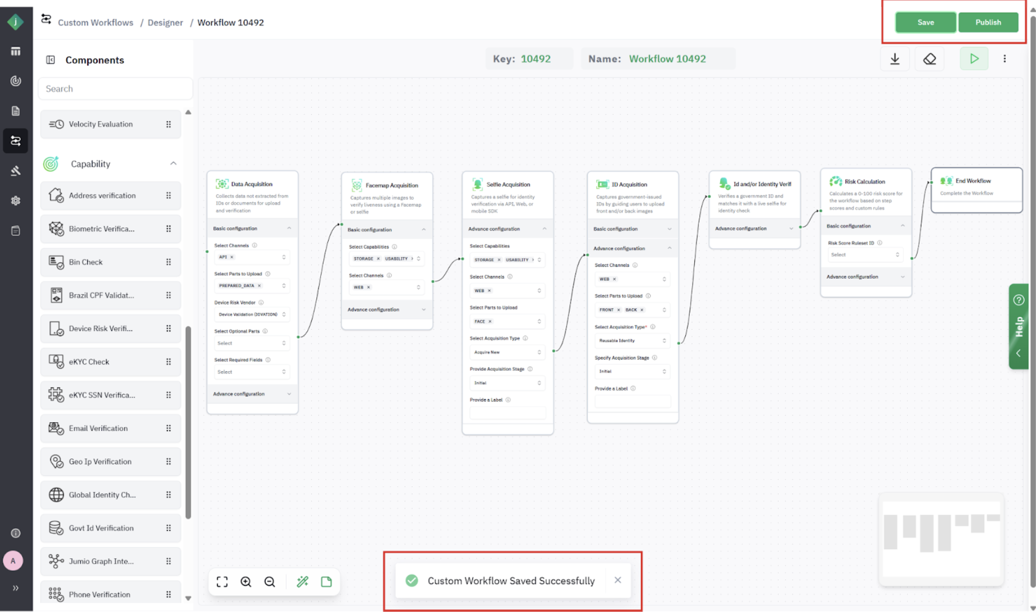Expand Facemap Acquisition Advance configuration
The image size is (1036, 612).
click(423, 309)
